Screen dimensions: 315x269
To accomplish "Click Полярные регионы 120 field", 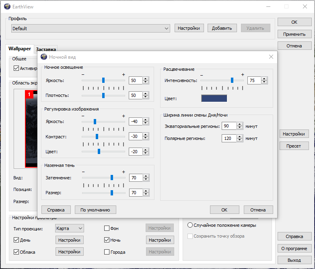I will pyautogui.click(x=229, y=138).
